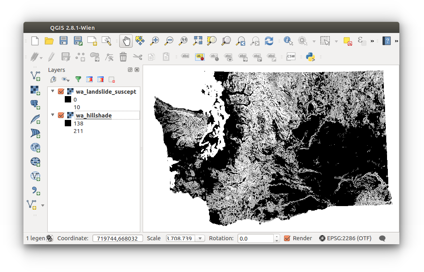This screenshot has width=424, height=272.
Task: Disable the Render checkbox
Action: coord(287,238)
